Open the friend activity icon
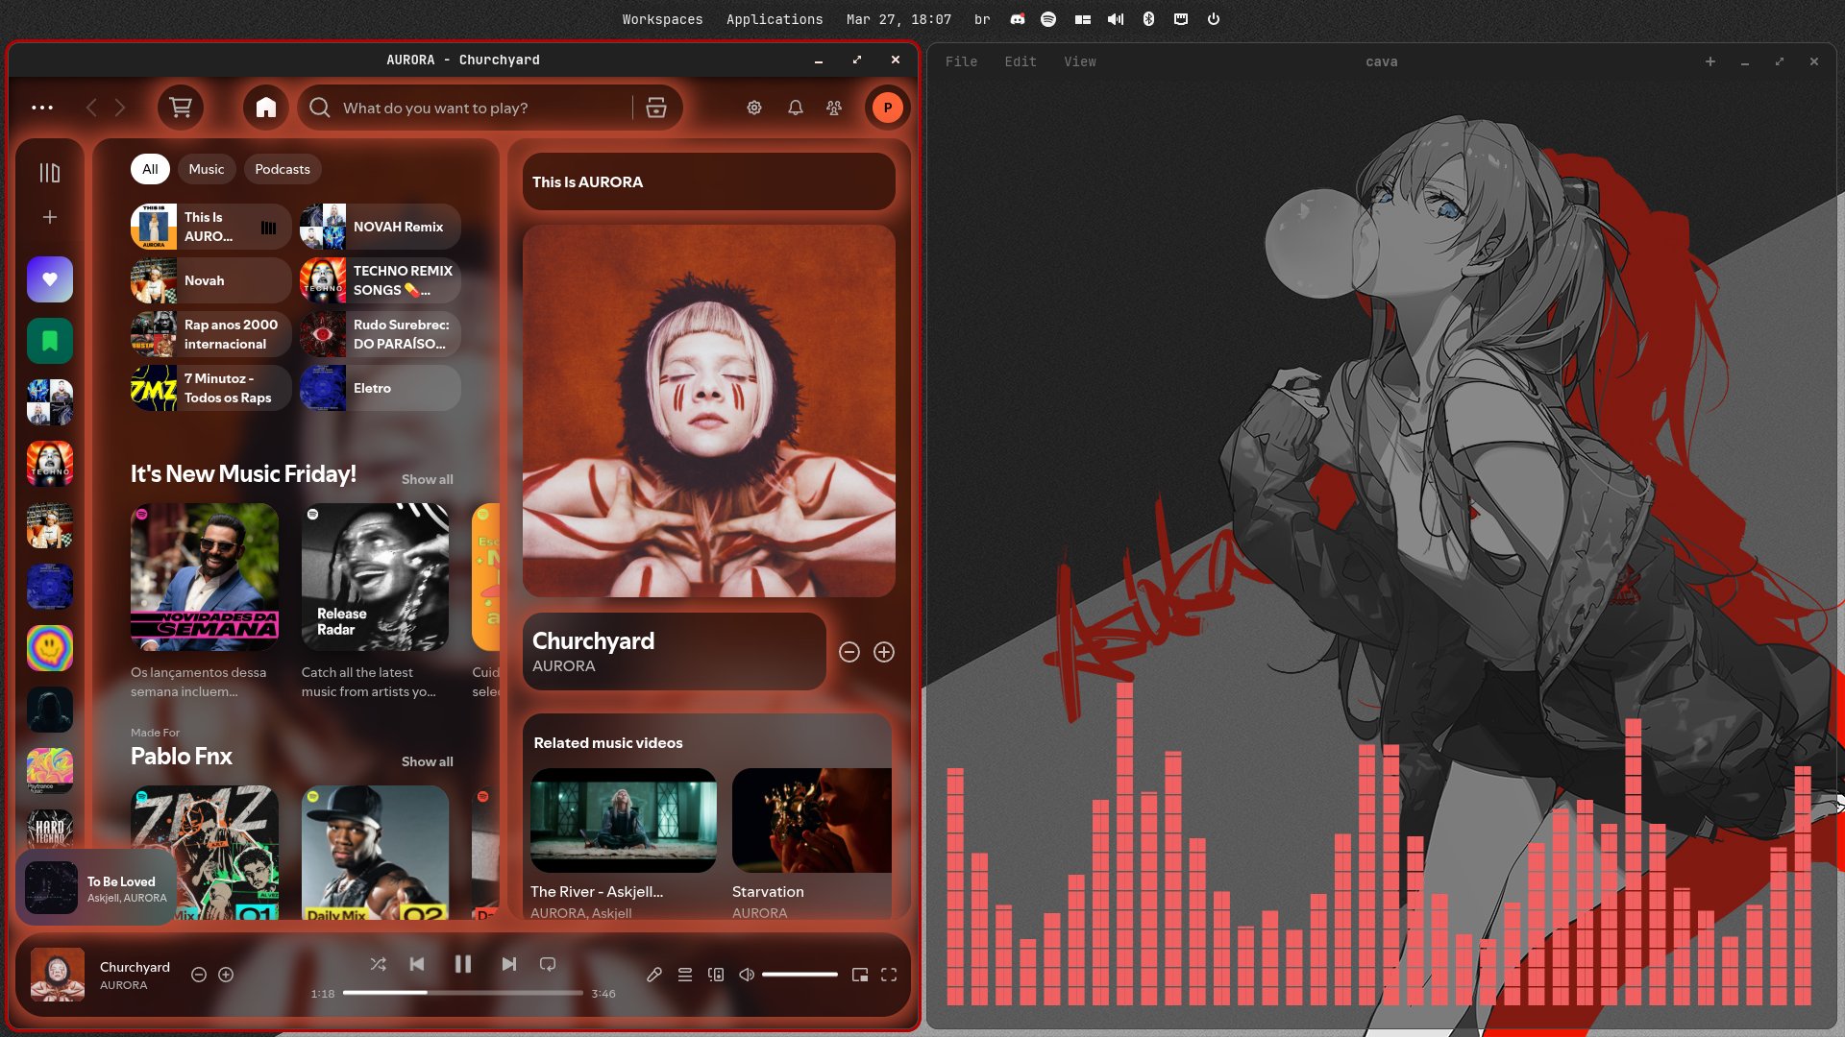1845x1037 pixels. point(834,108)
